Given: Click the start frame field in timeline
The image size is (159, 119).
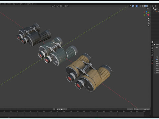Looking at the screenshot, I should pos(139,109).
